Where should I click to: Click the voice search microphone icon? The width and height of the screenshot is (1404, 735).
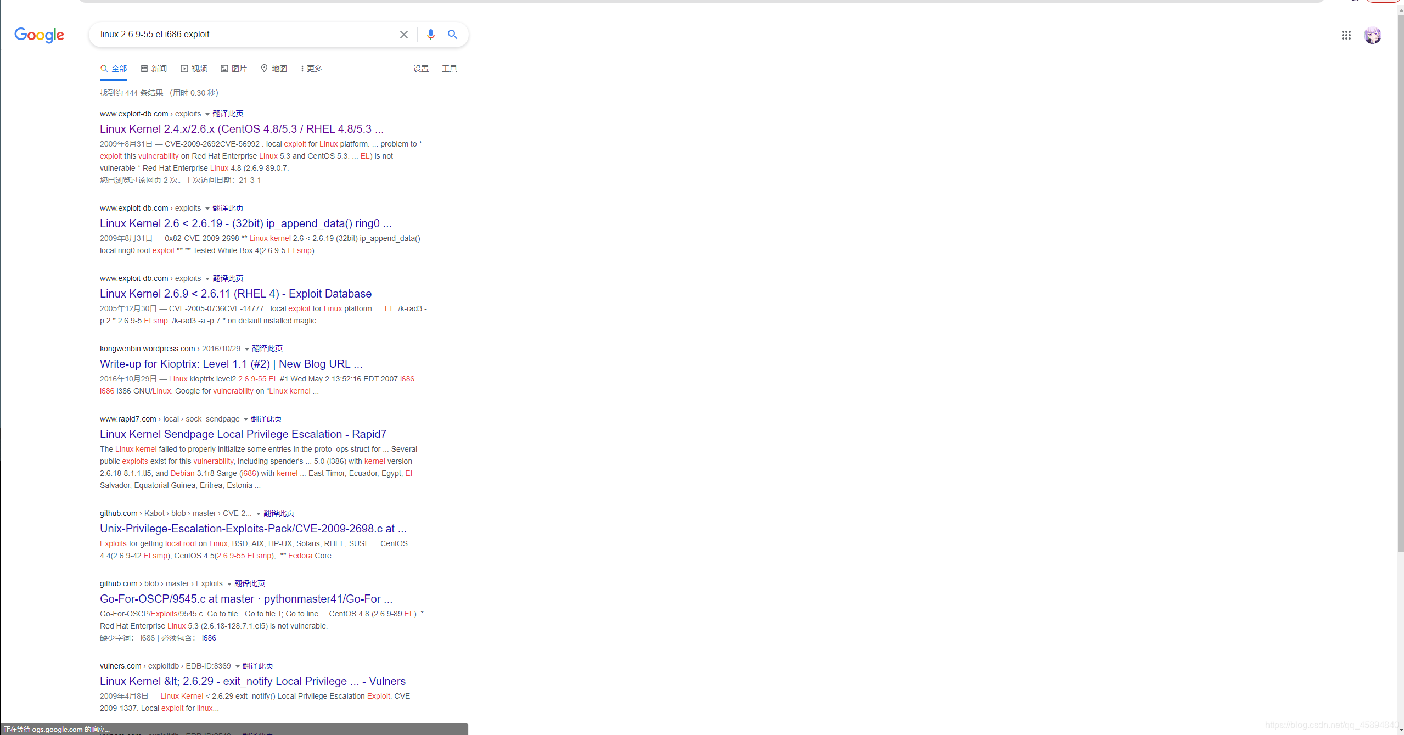431,34
